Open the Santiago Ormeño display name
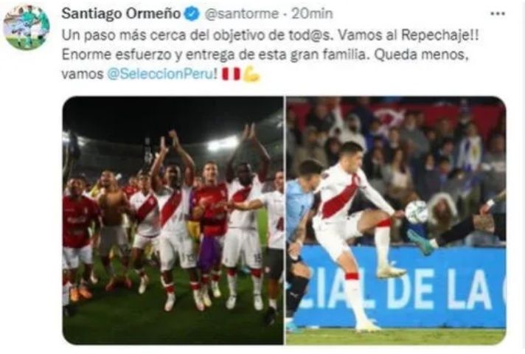This screenshot has height=354, width=525. click(x=121, y=14)
